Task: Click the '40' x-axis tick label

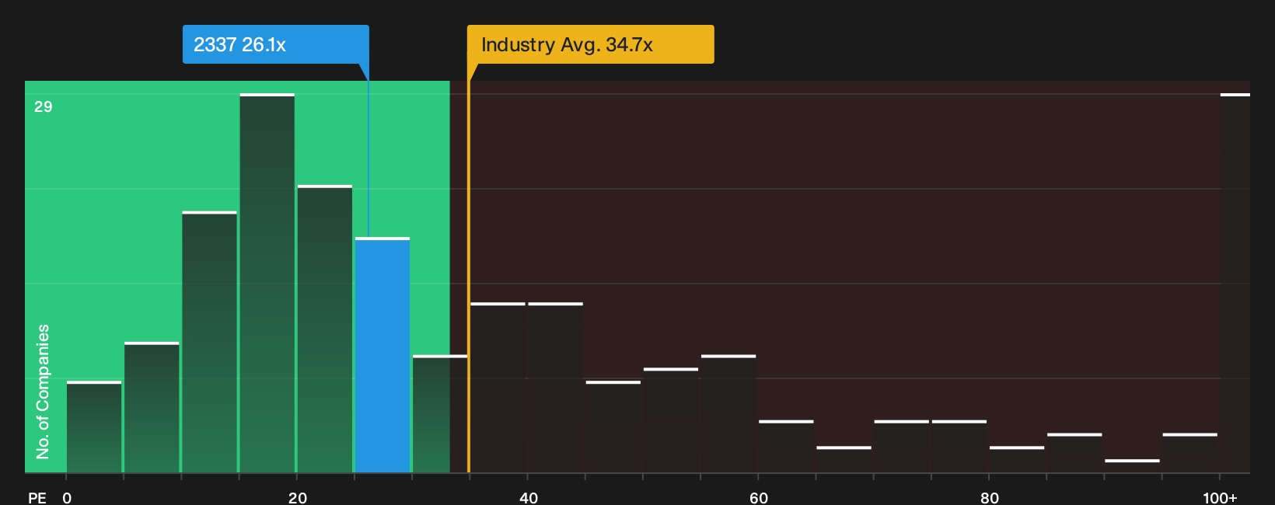Action: pyautogui.click(x=529, y=497)
